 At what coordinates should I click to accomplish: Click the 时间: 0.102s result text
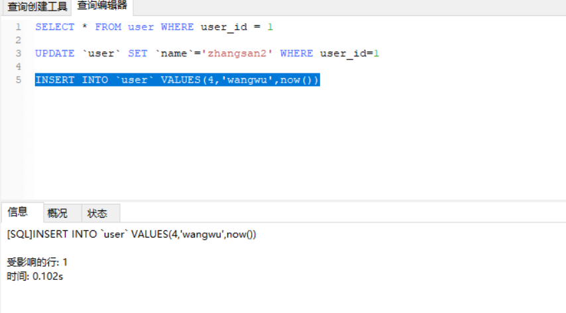[x=35, y=276]
